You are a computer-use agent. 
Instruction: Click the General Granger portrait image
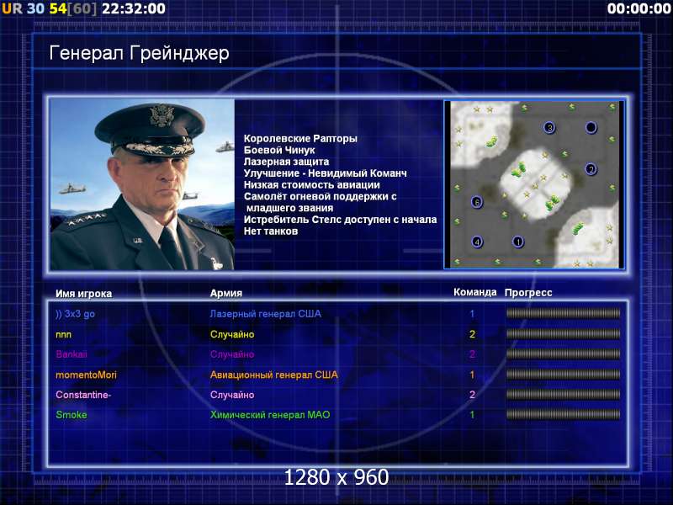point(142,184)
